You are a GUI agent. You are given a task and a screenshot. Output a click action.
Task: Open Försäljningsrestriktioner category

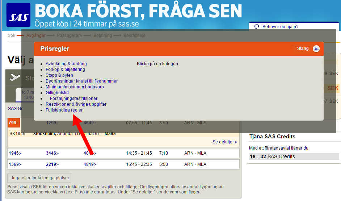click(73, 98)
